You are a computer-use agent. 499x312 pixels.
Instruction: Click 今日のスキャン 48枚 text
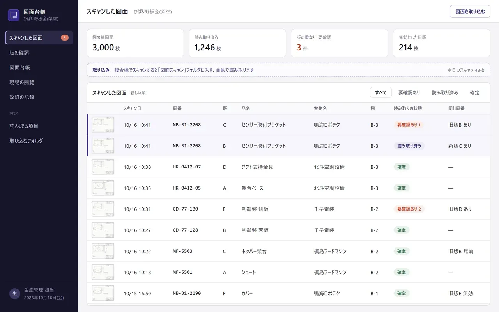click(465, 70)
